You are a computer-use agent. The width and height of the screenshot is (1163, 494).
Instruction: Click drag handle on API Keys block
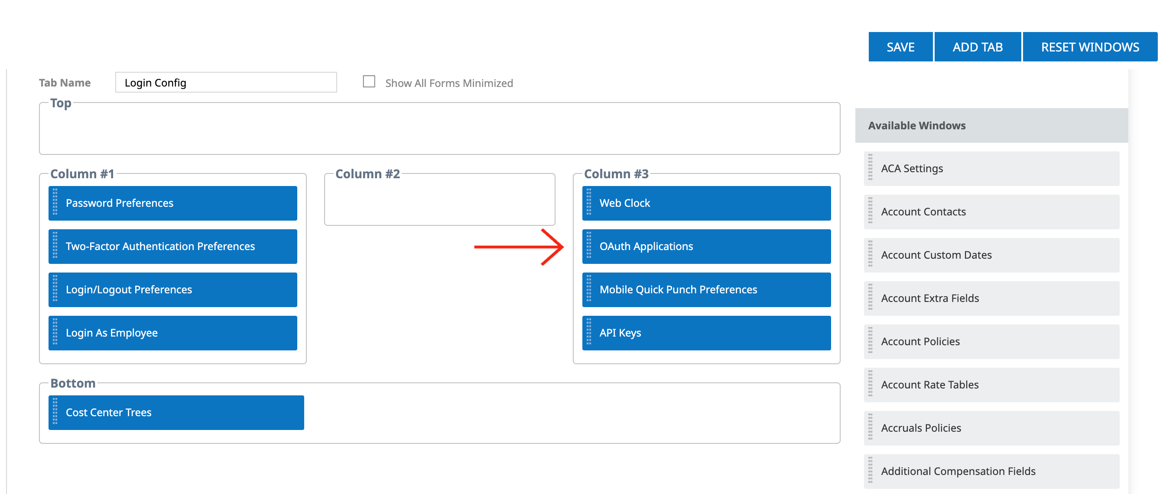(588, 332)
